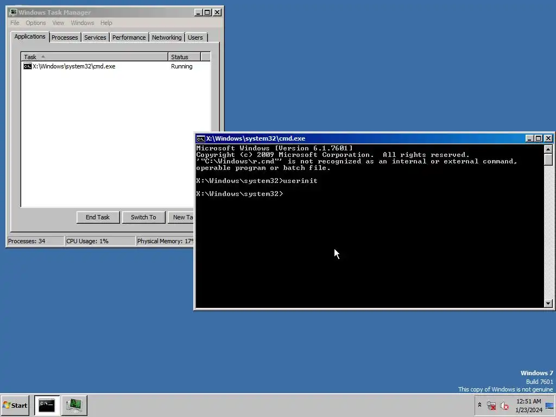Viewport: 556px width, 417px height.
Task: Open the File menu in Task Manager
Action: pos(15,23)
